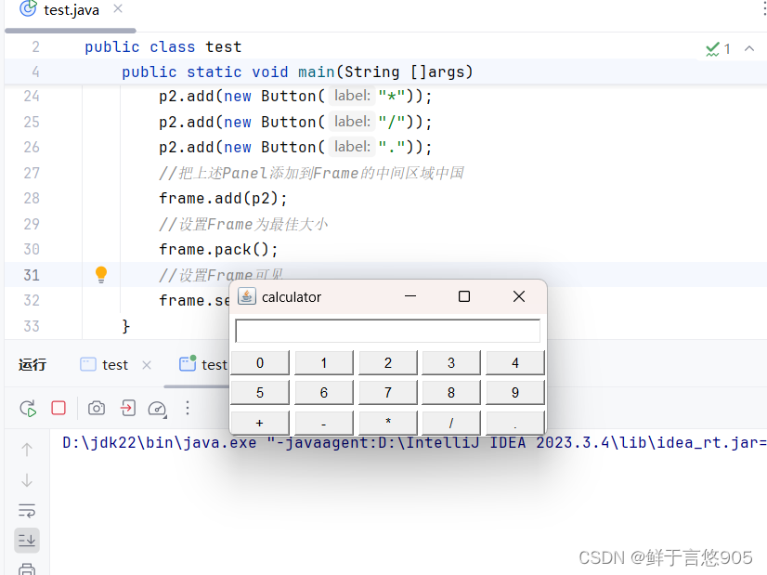Click the up arrow in the console gutter
The width and height of the screenshot is (767, 575).
point(27,450)
